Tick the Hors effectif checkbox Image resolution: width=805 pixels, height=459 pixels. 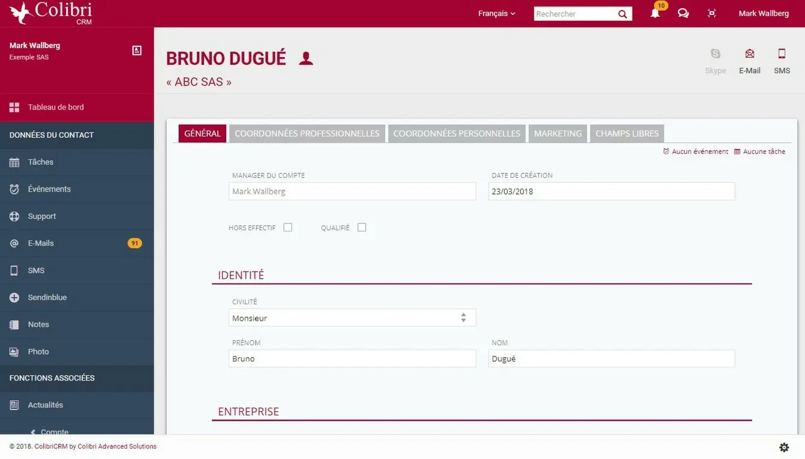click(288, 227)
